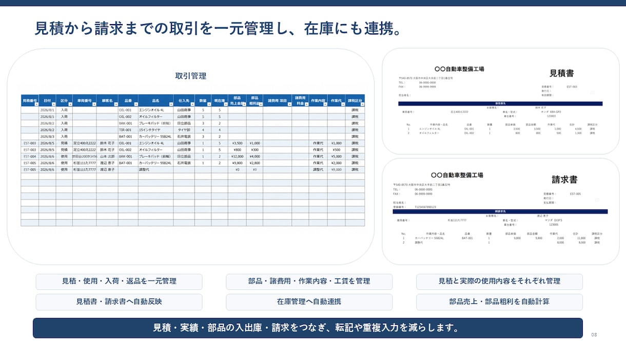Click the 部品・諸費用・作業内容・工賃を管理 box

(x=309, y=281)
